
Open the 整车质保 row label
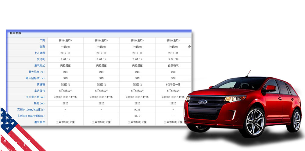click(x=39, y=122)
